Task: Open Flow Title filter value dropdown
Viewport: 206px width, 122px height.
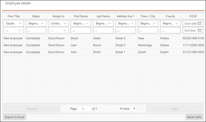Action: [13, 30]
